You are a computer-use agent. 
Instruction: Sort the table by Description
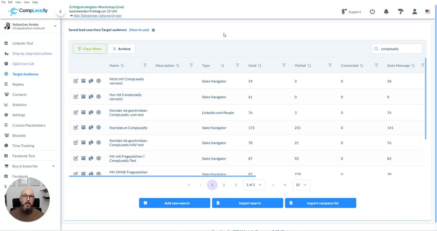tap(178, 66)
